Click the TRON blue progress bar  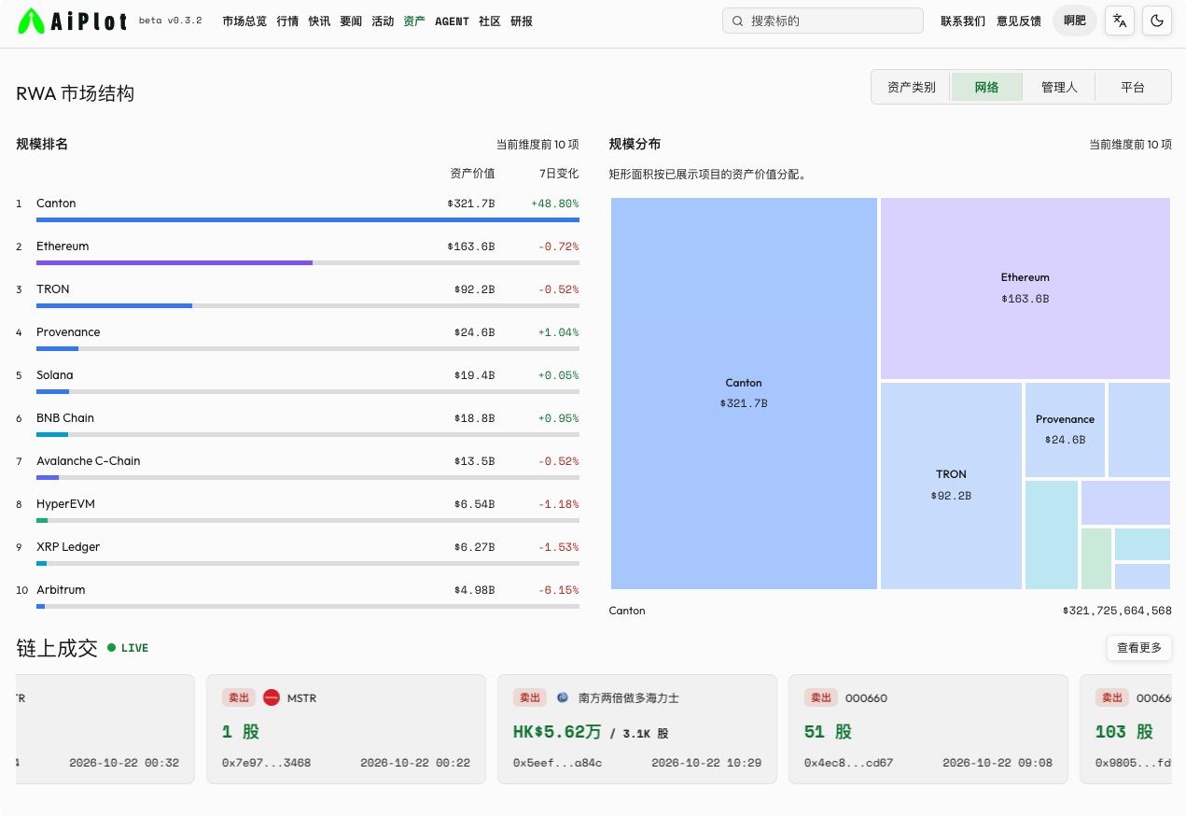point(114,305)
